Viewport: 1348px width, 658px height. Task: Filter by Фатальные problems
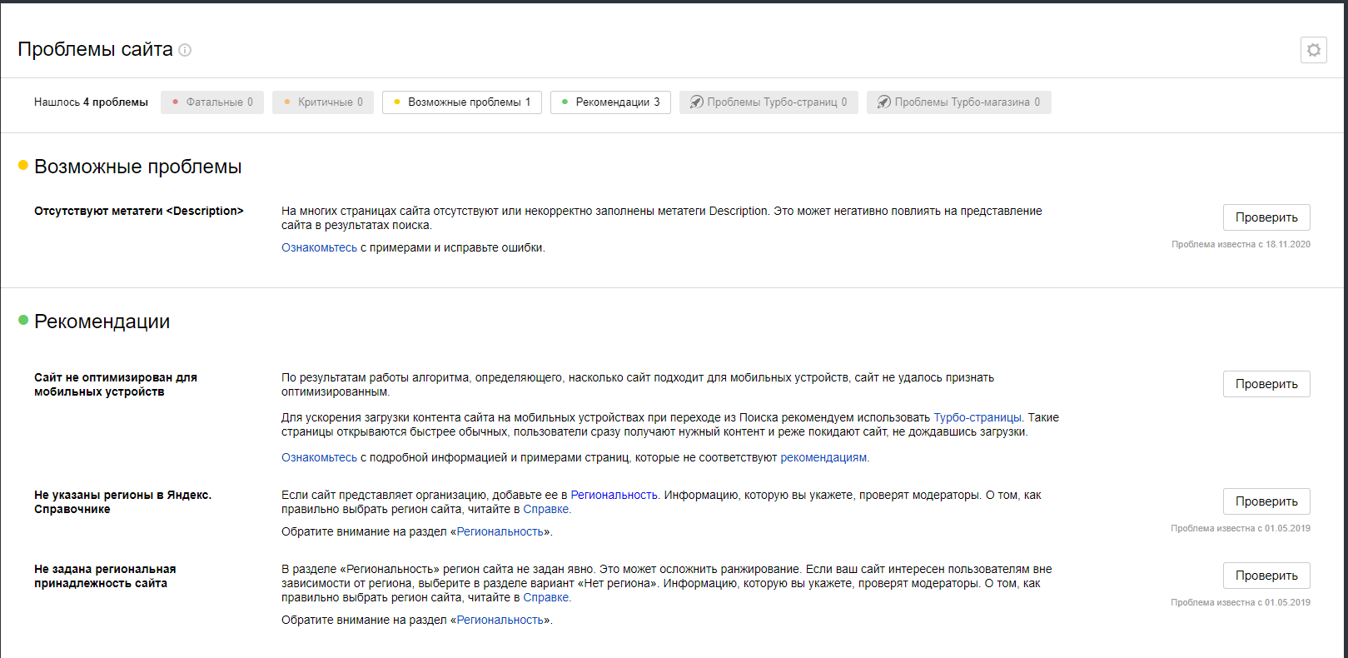[212, 102]
